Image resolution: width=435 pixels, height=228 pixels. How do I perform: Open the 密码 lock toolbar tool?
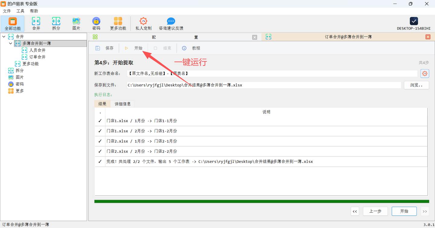tap(96, 24)
